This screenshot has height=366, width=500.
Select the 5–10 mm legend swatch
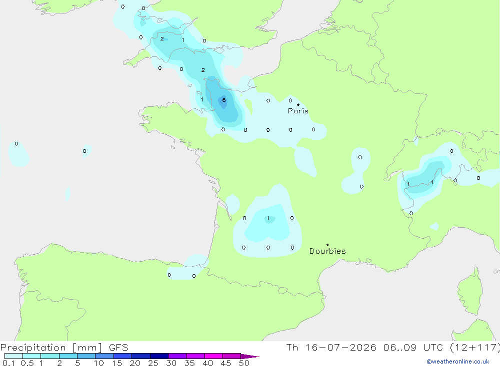(86, 356)
